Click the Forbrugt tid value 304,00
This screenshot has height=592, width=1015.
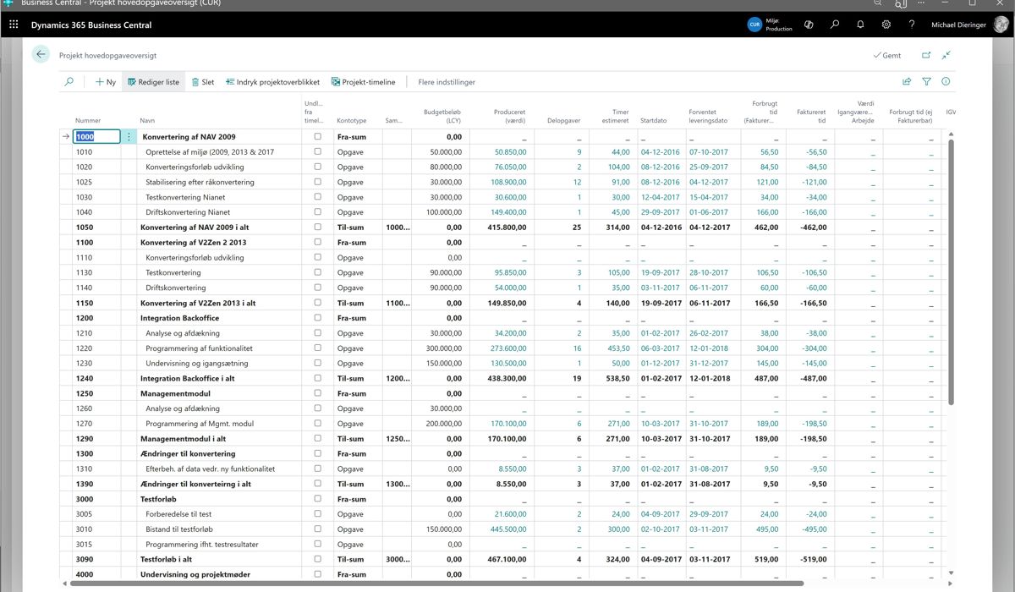(x=767, y=348)
